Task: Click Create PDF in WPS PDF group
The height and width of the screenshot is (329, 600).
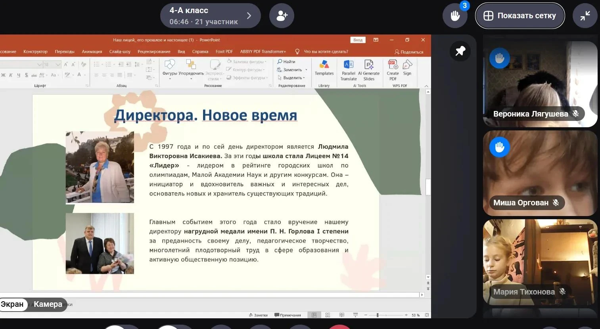Action: click(393, 70)
